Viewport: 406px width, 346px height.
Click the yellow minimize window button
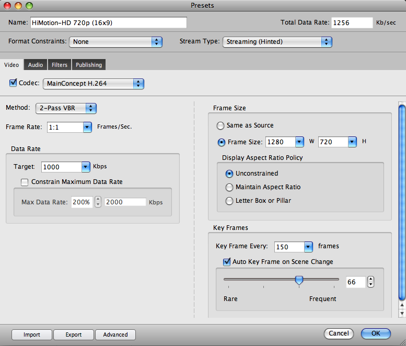pyautogui.click(x=18, y=5)
